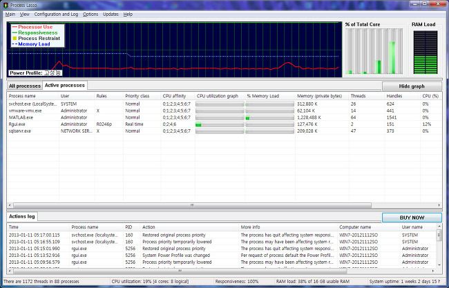Open the Help menu
Viewport: 449px width, 288px height.
point(128,15)
